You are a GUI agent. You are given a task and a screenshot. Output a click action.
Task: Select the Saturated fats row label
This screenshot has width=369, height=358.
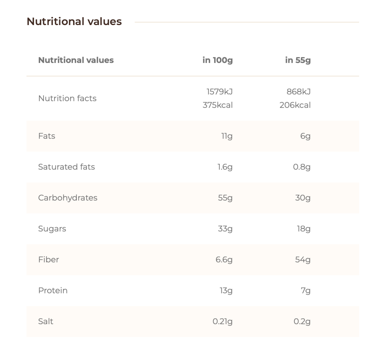coord(66,167)
